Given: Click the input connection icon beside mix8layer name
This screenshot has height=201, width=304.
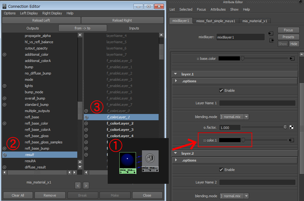Looking at the screenshot, I should click(x=271, y=33).
